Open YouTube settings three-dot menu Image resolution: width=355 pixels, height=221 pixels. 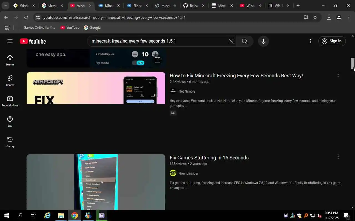[x=310, y=41]
